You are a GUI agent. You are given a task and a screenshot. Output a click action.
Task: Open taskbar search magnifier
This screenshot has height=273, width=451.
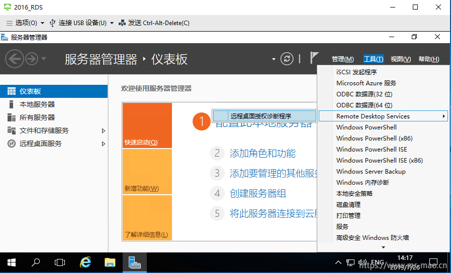coord(35,262)
